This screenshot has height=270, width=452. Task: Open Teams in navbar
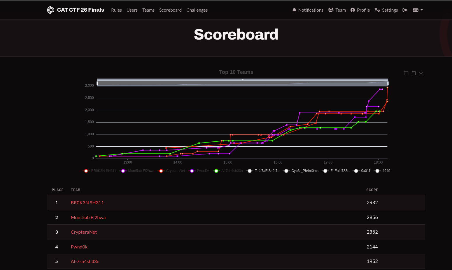(x=148, y=10)
